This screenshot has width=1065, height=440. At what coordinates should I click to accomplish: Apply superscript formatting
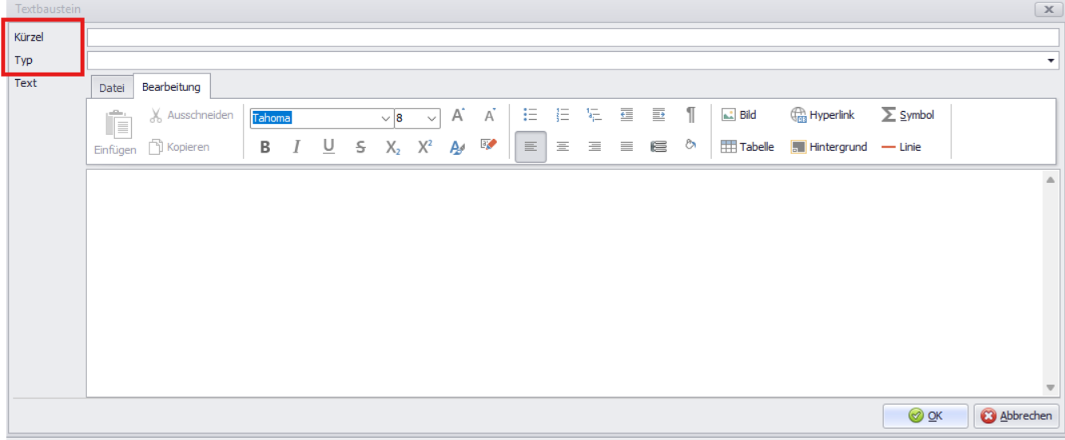coord(425,147)
